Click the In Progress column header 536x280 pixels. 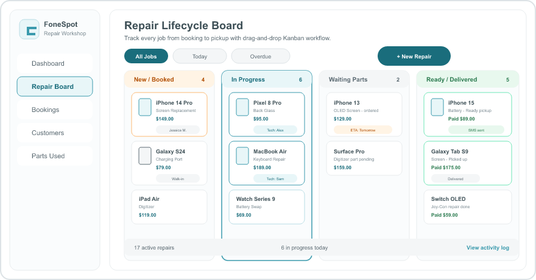tap(267, 79)
